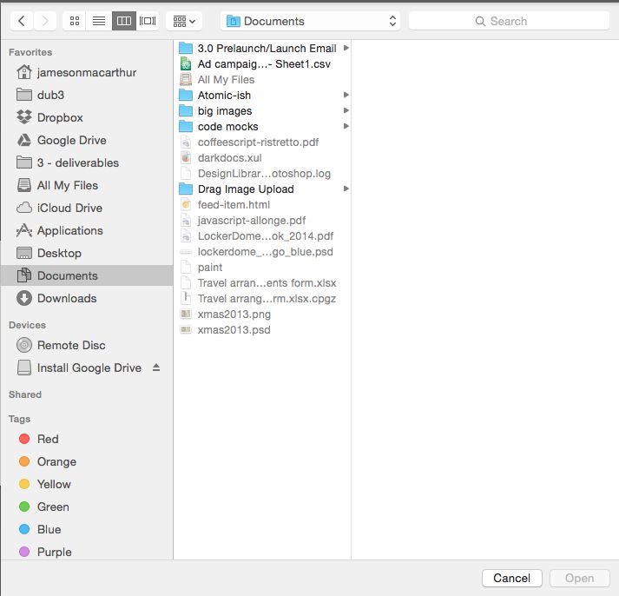Viewport: 619px width, 596px height.
Task: Open the Applications sidebar location
Action: (69, 230)
